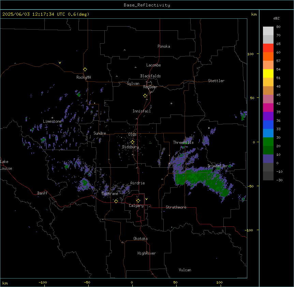Select the bright green 20-30 dBZ swatch
The width and height of the screenshot is (294, 287).
[x=268, y=142]
